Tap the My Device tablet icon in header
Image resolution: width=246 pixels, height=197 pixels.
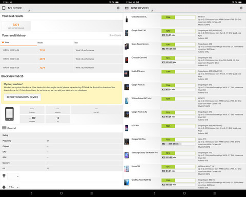[x=4, y=8]
